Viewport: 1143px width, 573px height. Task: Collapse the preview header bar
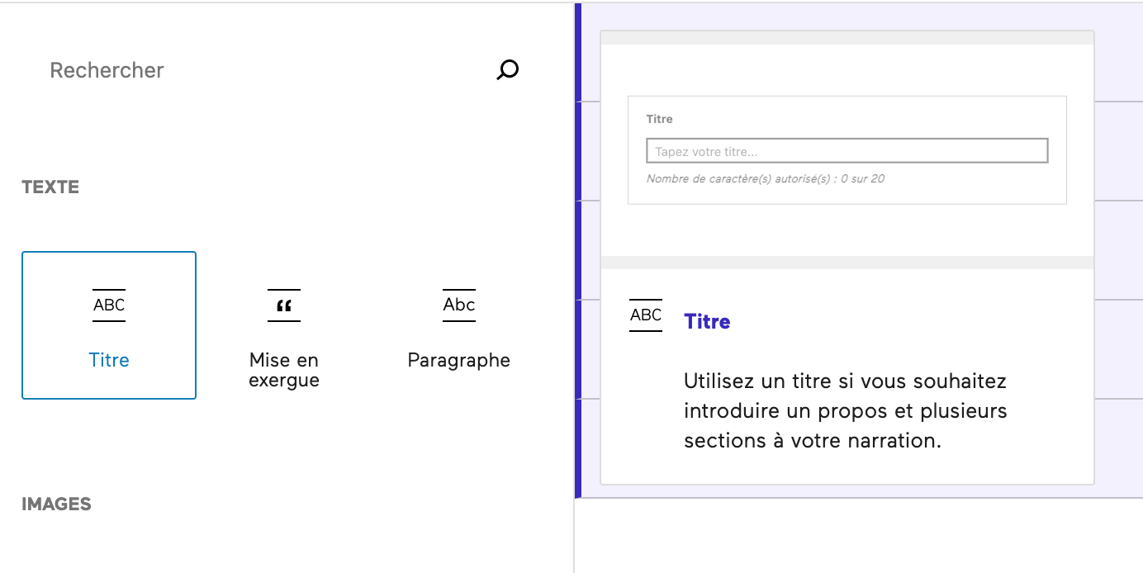[847, 34]
